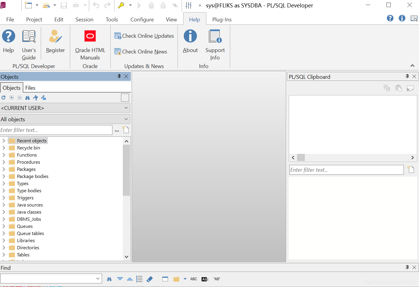The width and height of the screenshot is (419, 287).
Task: Click the paste icon in PL/SQL Clipboard
Action: coord(399,88)
